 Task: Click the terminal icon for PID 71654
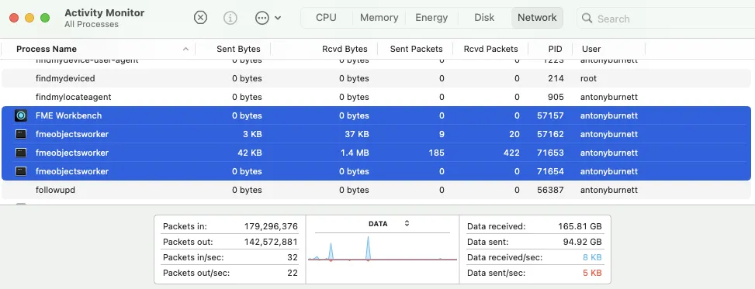pyautogui.click(x=21, y=171)
